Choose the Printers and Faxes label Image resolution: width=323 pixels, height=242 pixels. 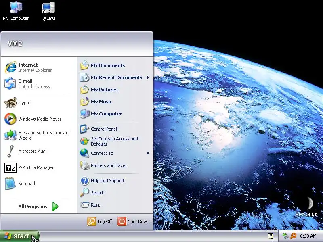[x=109, y=165]
